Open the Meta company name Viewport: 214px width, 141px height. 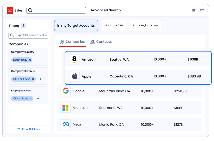[77, 125]
